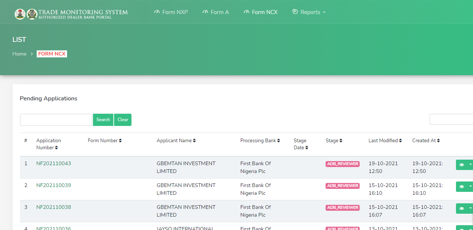Open the Form NCX menu
This screenshot has width=473, height=230.
[260, 12]
